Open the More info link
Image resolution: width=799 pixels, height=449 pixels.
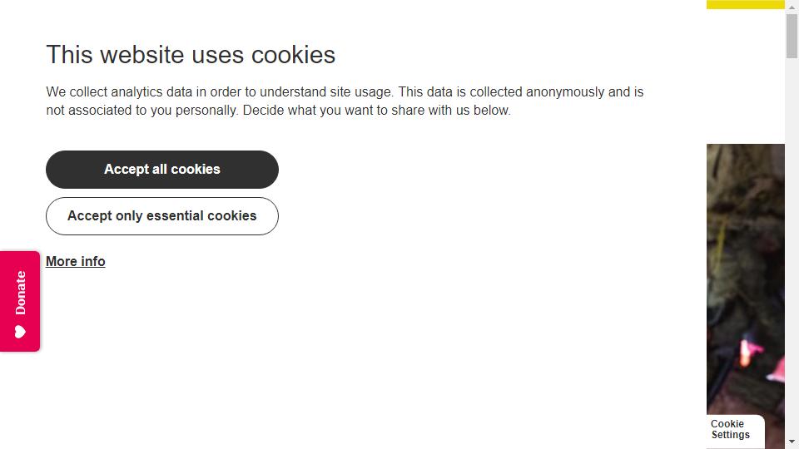coord(76,262)
